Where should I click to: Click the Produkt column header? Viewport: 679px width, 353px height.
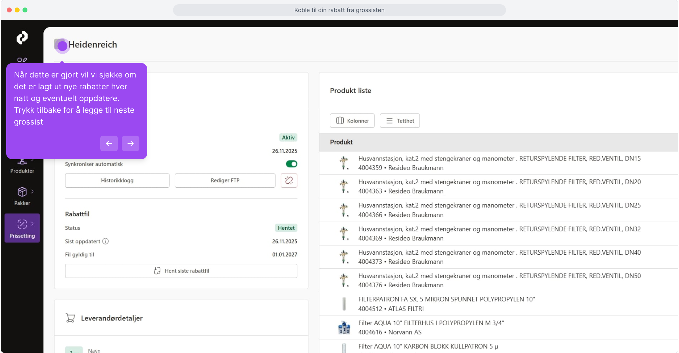pos(341,142)
